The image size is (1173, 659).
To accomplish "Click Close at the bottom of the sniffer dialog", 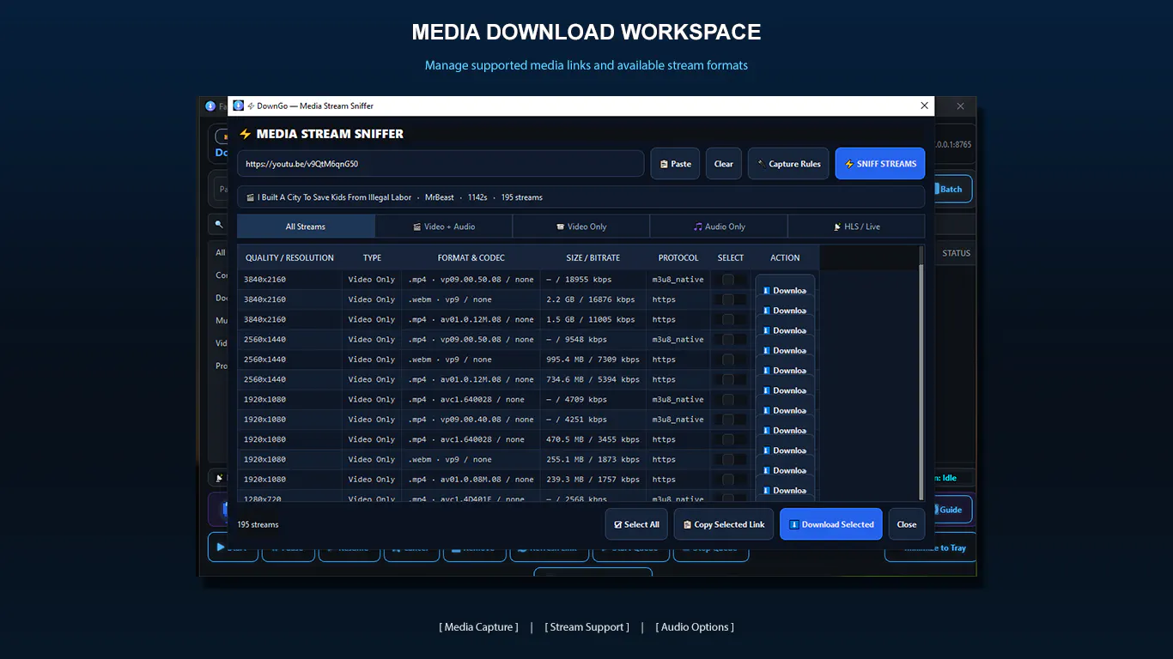I will (x=907, y=524).
